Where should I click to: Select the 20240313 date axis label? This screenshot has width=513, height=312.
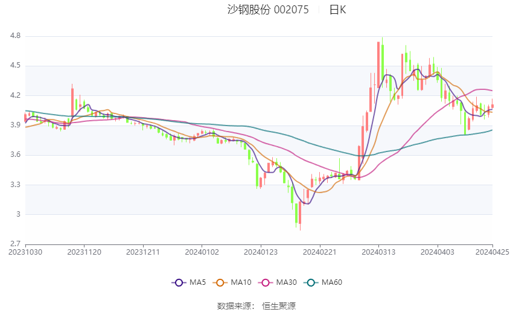tap(378, 252)
